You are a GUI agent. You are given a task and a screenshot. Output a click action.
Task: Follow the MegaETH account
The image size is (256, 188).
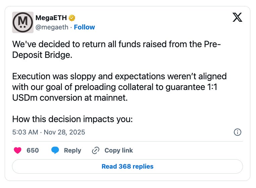click(x=84, y=27)
